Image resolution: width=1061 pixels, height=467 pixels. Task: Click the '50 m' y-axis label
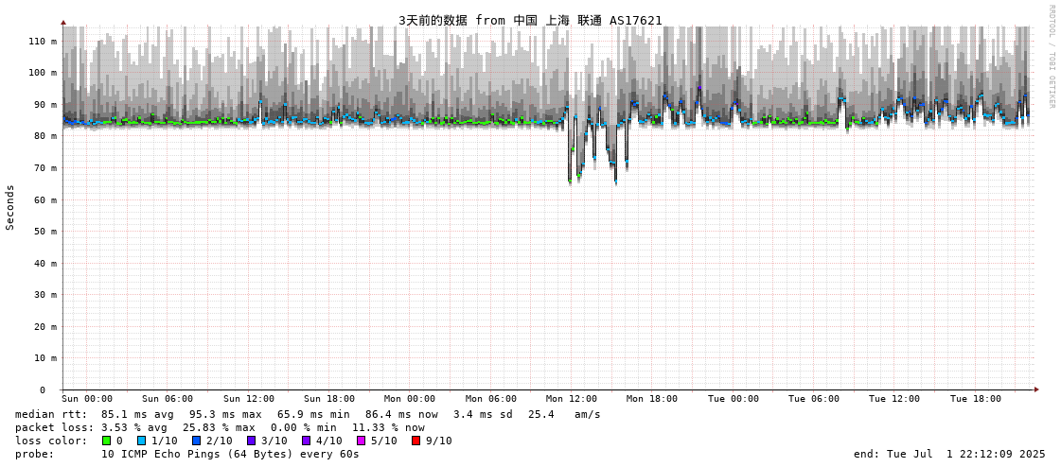point(44,231)
